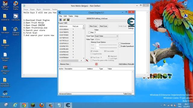Toggle Enable Speedhack checkbox
Screen dimensions: 193x108
click(x=120, y=46)
